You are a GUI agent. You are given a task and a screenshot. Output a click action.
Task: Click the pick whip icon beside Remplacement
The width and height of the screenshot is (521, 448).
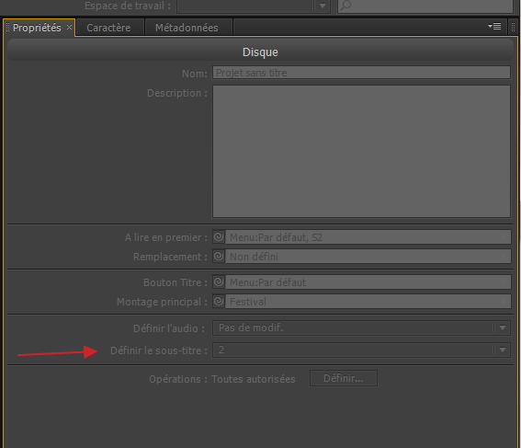[x=219, y=257]
